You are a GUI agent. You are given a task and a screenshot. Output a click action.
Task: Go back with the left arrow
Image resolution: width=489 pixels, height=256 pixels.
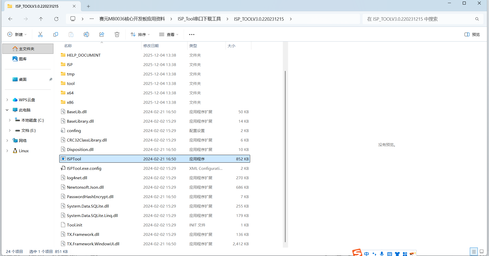(10, 19)
